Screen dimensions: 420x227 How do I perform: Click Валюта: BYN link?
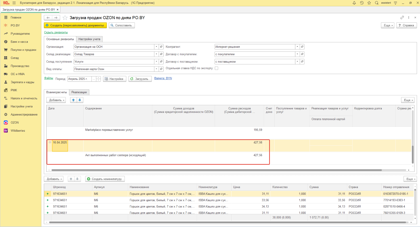[x=163, y=78]
